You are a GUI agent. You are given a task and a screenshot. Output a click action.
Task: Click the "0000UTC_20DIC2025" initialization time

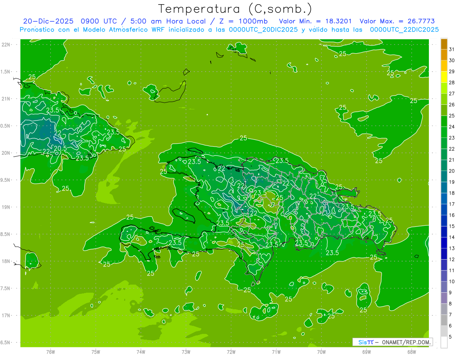[263, 30]
